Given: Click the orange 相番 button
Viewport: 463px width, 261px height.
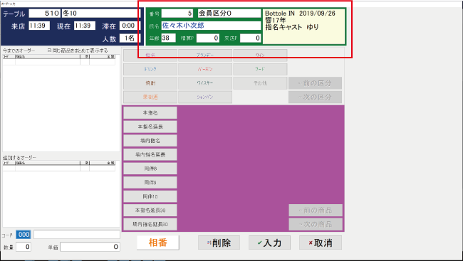Looking at the screenshot, I should point(158,243).
